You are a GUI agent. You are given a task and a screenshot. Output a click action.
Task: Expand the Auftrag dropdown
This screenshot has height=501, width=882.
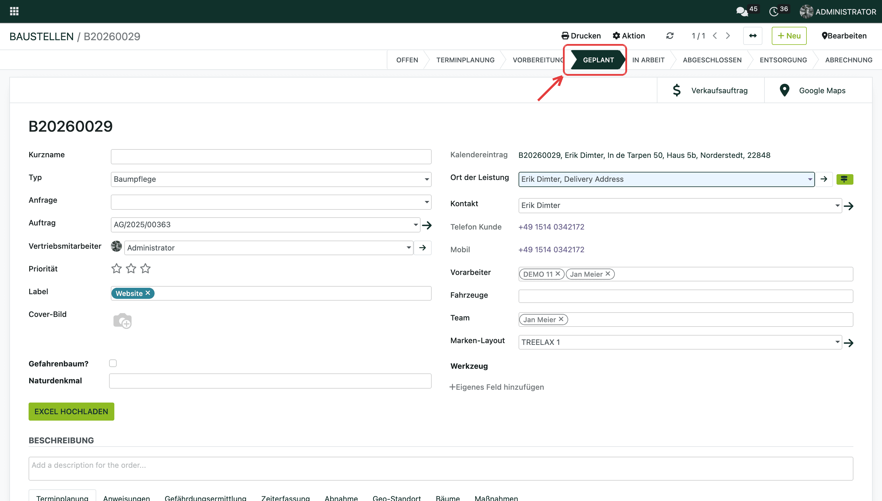[416, 225]
